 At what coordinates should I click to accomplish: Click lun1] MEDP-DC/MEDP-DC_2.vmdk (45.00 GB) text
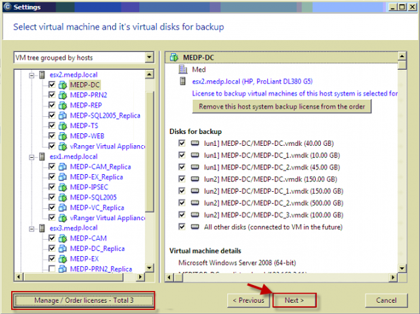coord(272,168)
